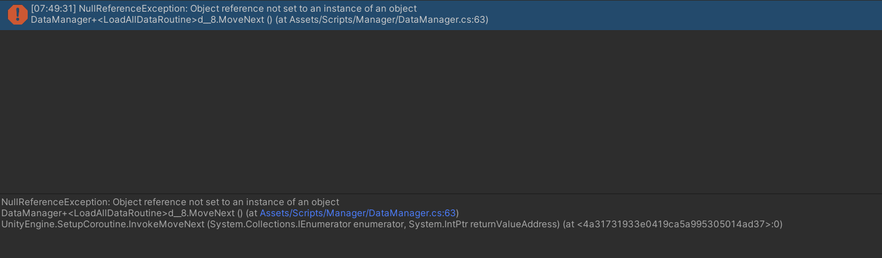Click the blank area below the stack trace
882x258 pixels.
441,244
